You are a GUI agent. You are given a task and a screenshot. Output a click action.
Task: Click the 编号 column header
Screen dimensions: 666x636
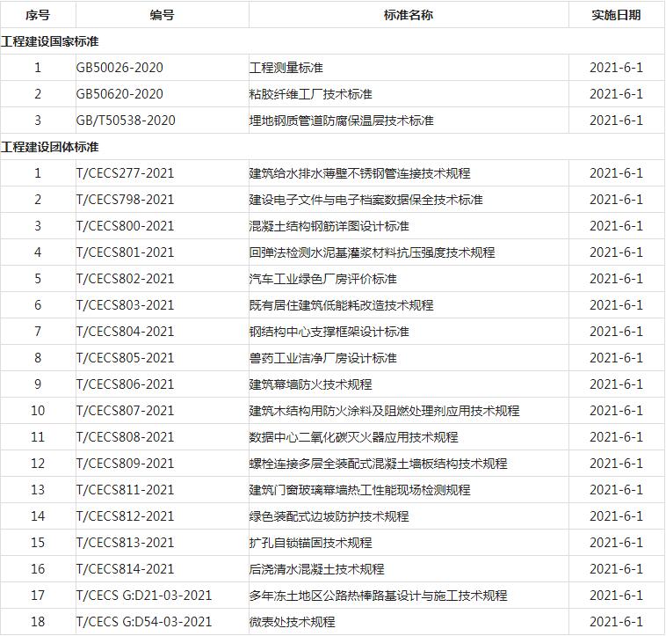pyautogui.click(x=162, y=15)
